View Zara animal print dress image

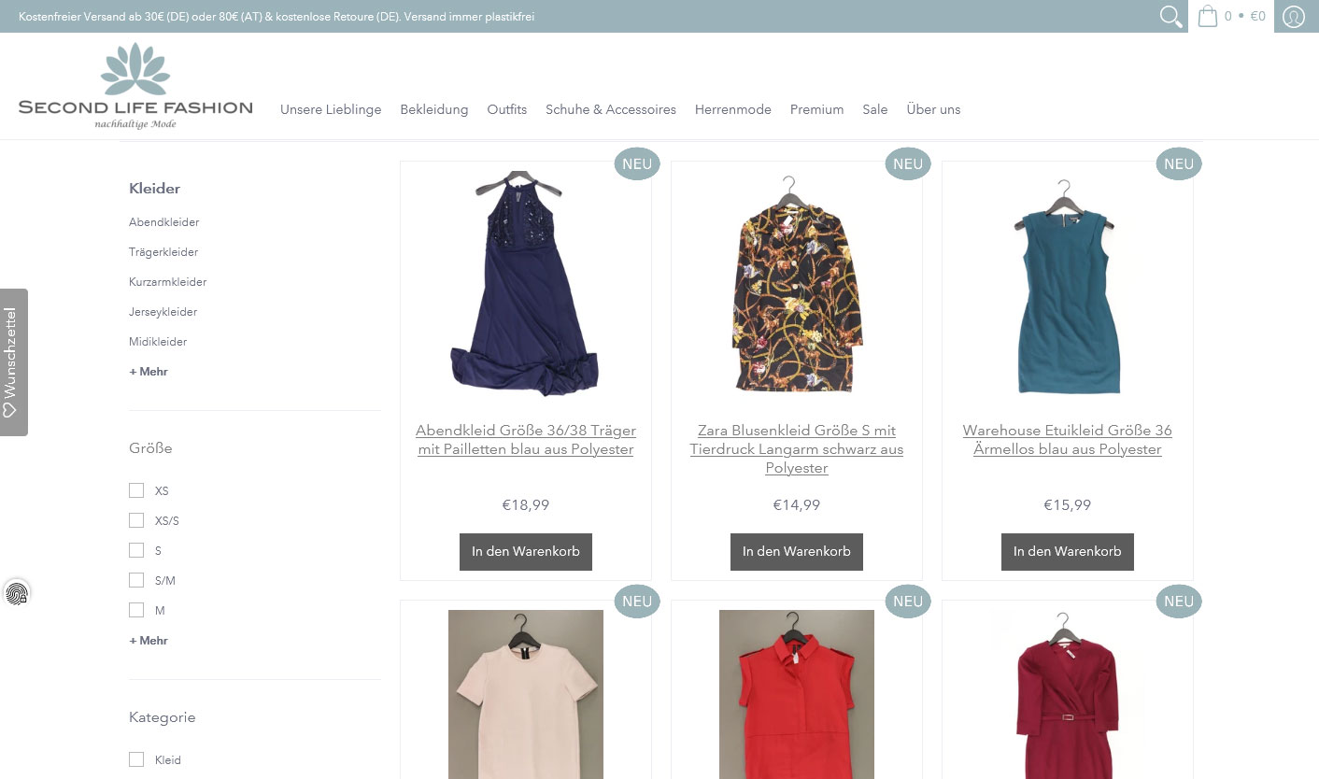tap(797, 284)
